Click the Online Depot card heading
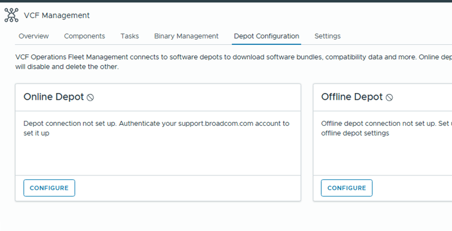Screen dimensions: 452x231 click(x=53, y=97)
